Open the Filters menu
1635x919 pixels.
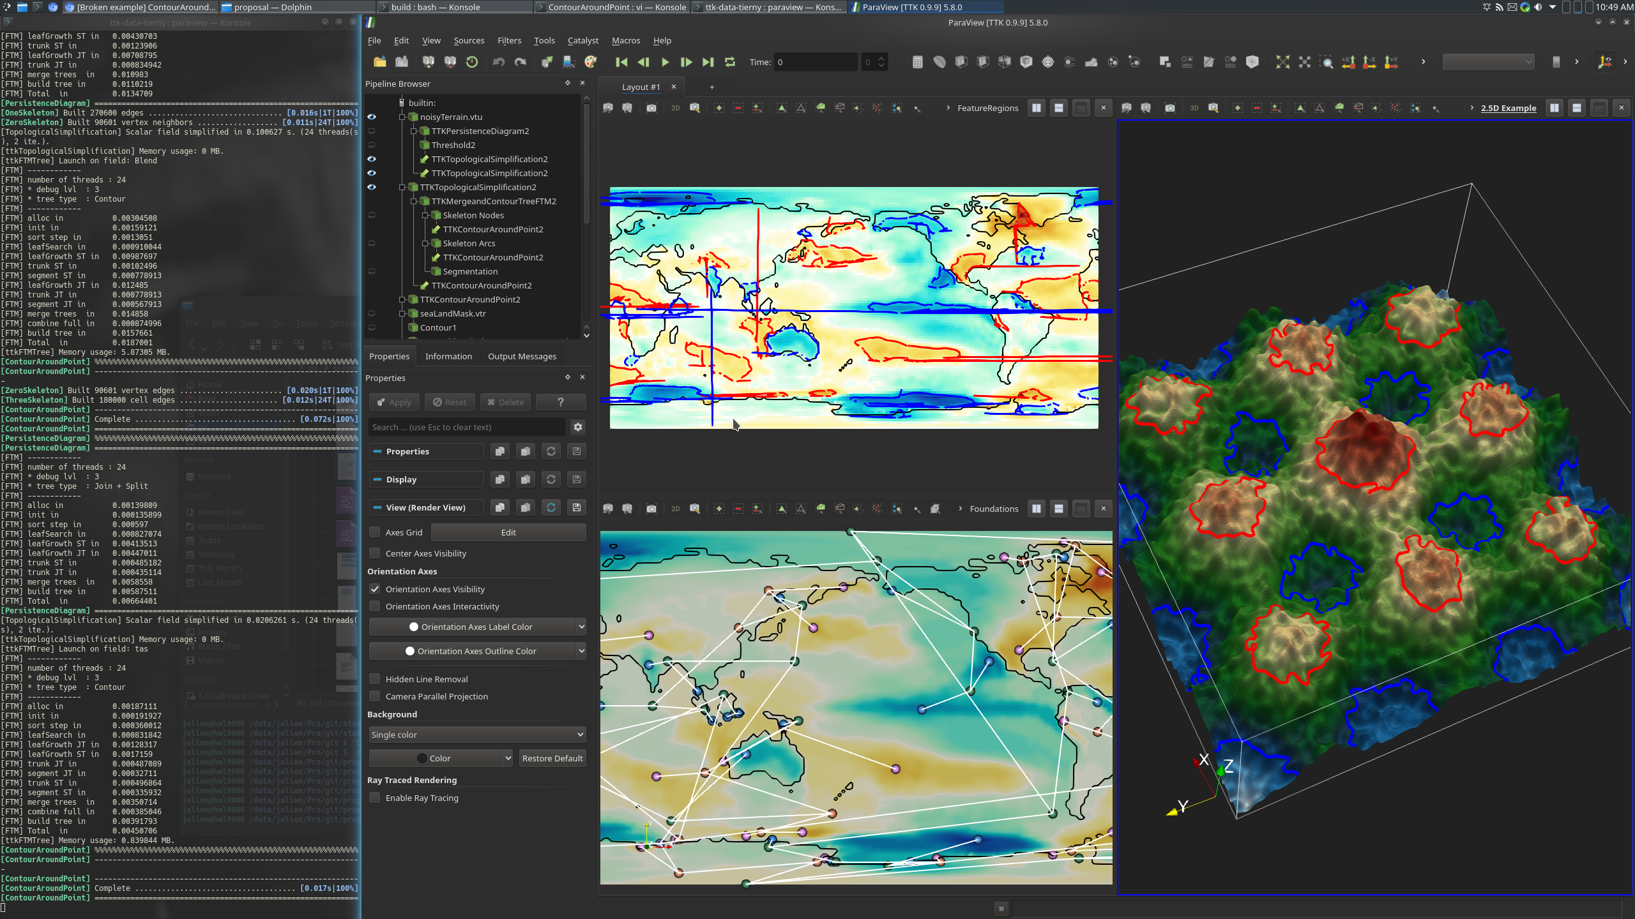(509, 40)
